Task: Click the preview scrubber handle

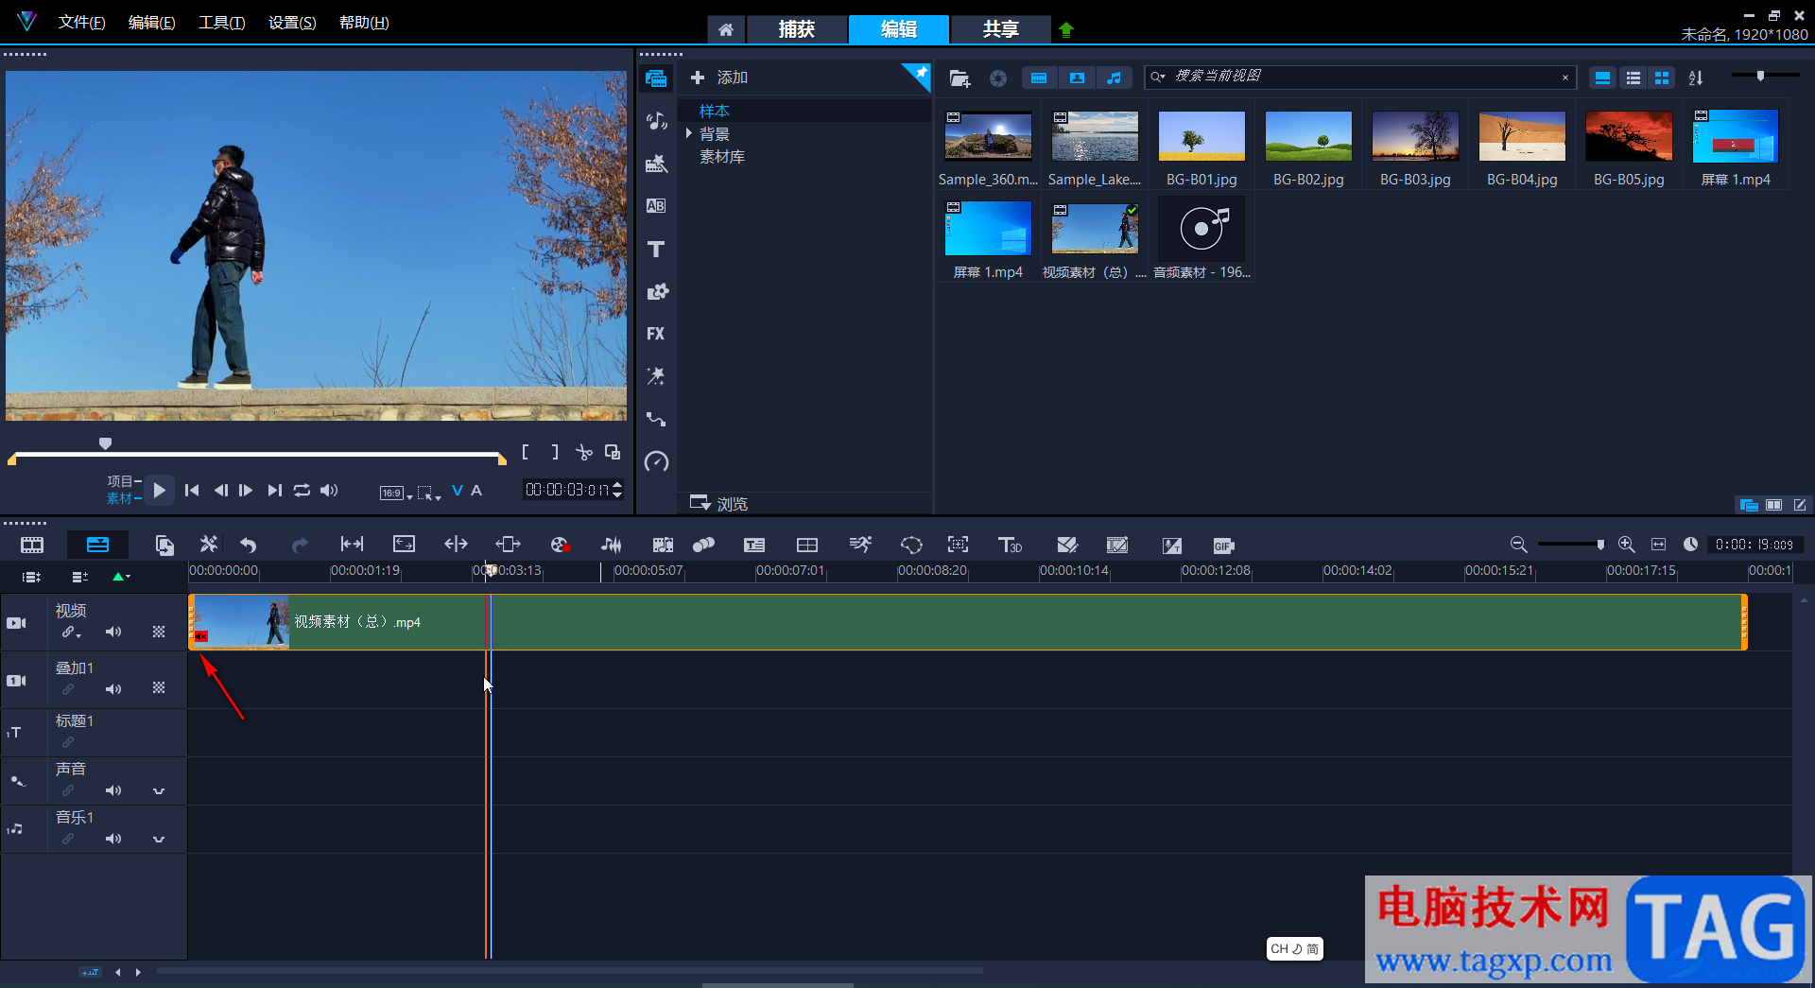Action: (105, 443)
